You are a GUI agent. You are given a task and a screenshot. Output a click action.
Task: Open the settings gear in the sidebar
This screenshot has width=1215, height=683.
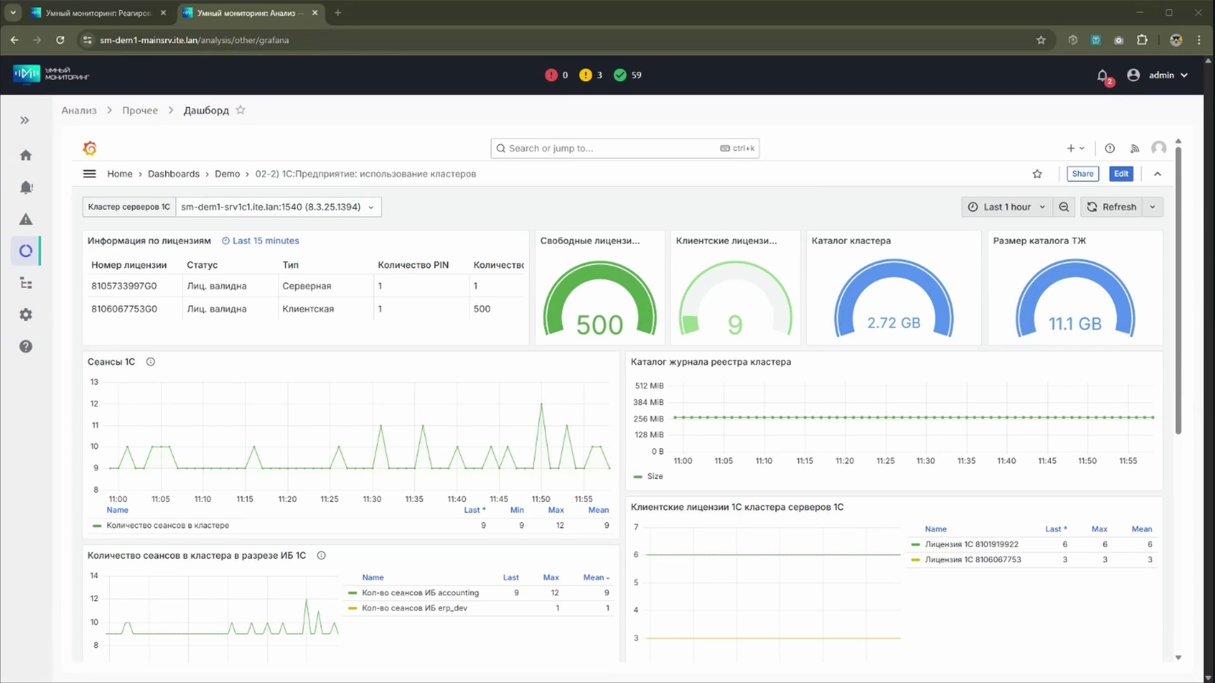tap(26, 314)
